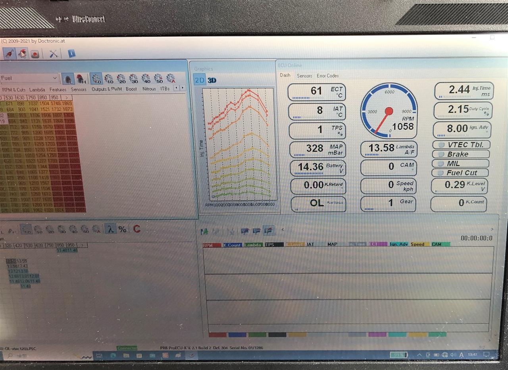Click the OL fuel status readout
Image resolution: width=508 pixels, height=370 pixels.
(318, 204)
